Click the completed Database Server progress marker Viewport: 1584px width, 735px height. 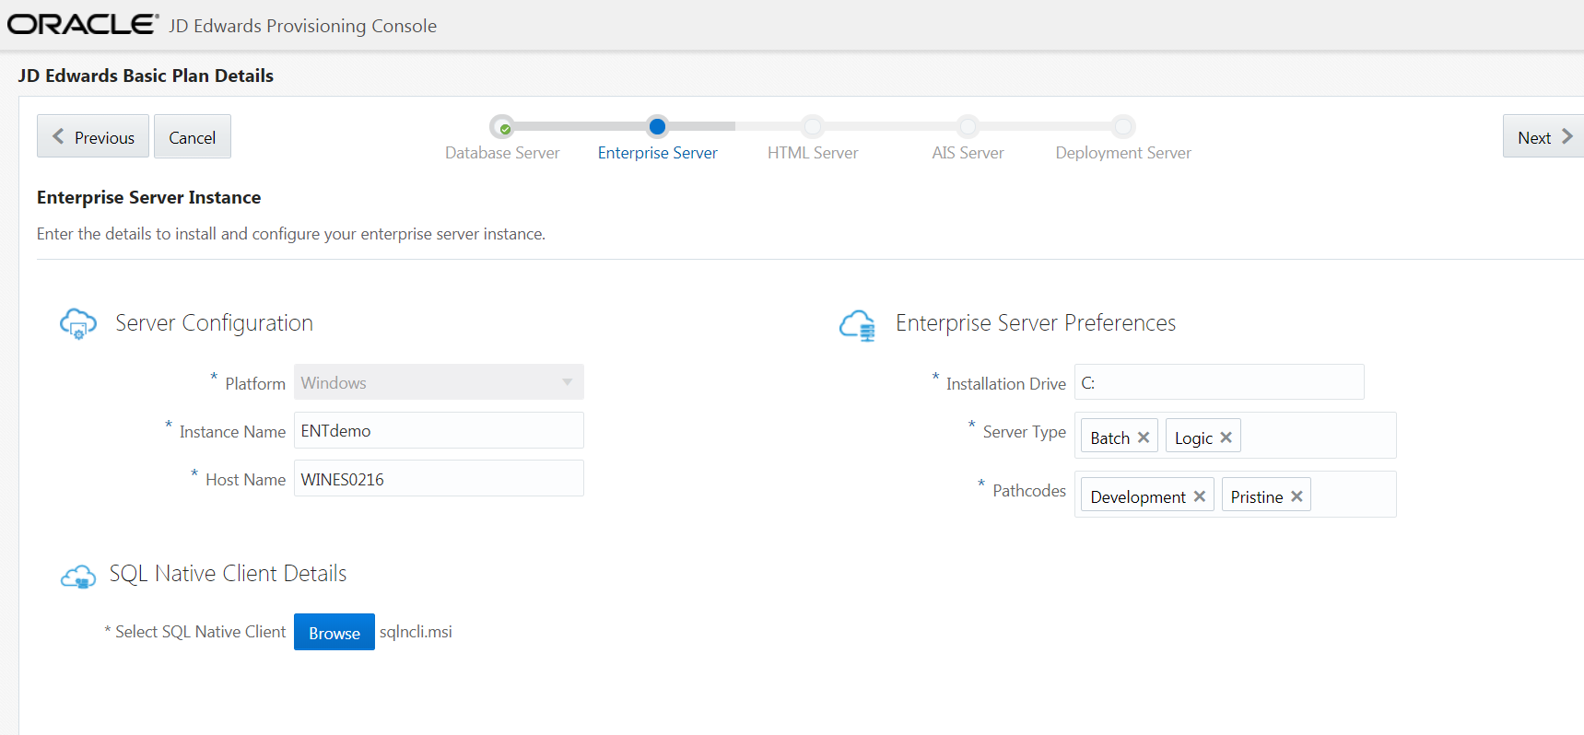tap(503, 127)
